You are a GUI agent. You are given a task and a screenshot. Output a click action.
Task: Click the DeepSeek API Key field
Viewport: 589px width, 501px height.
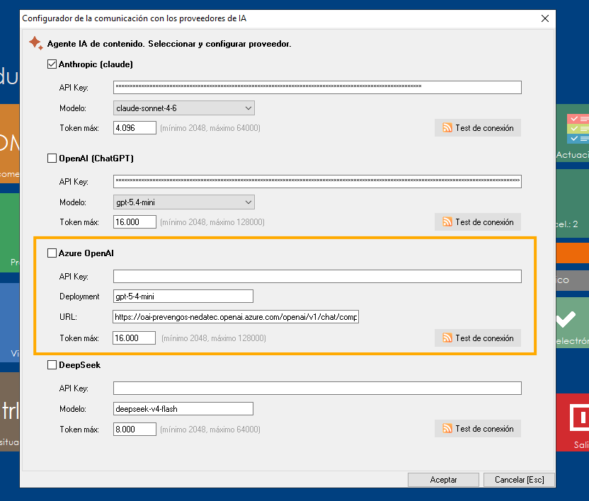(317, 388)
